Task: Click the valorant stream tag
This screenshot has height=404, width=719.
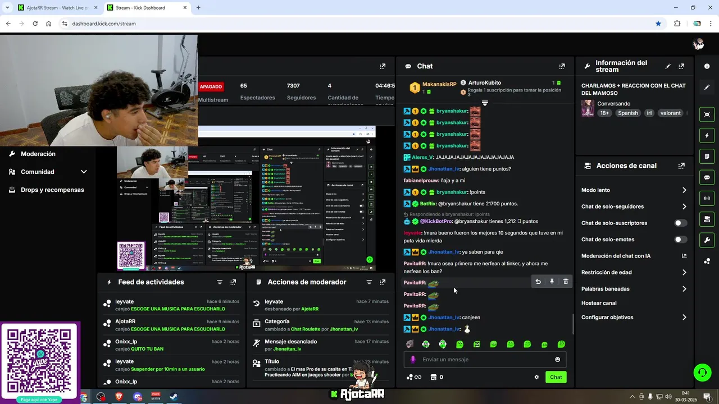Action: 670,113
